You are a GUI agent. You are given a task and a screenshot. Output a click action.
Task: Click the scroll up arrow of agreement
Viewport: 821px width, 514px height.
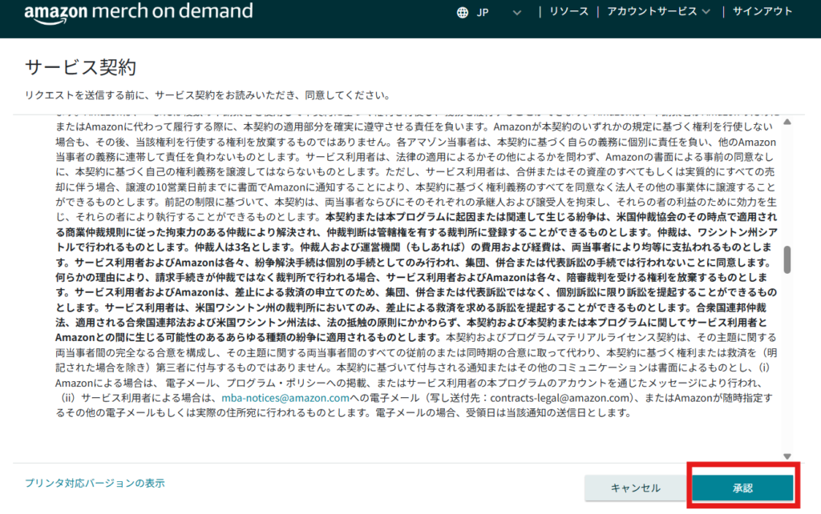[787, 122]
